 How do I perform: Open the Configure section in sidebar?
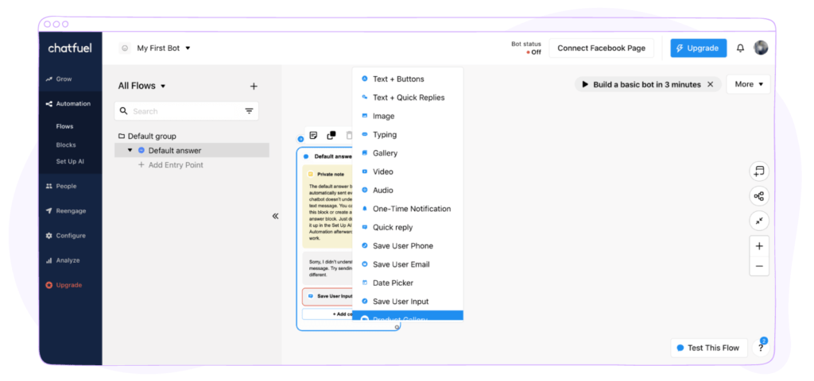tap(70, 236)
